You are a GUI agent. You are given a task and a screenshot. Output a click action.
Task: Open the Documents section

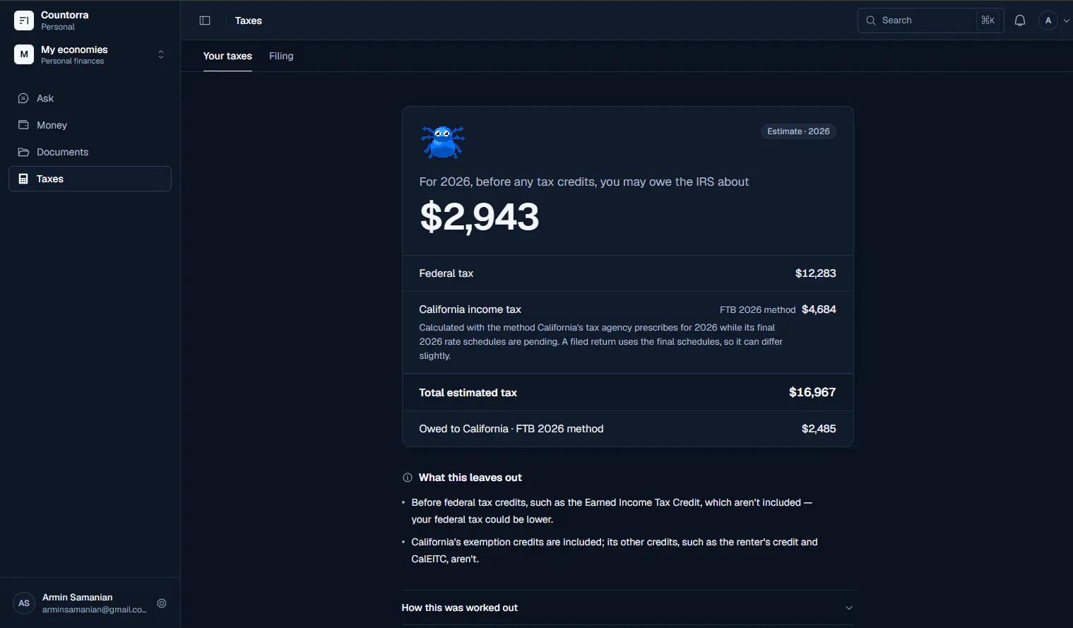click(90, 152)
